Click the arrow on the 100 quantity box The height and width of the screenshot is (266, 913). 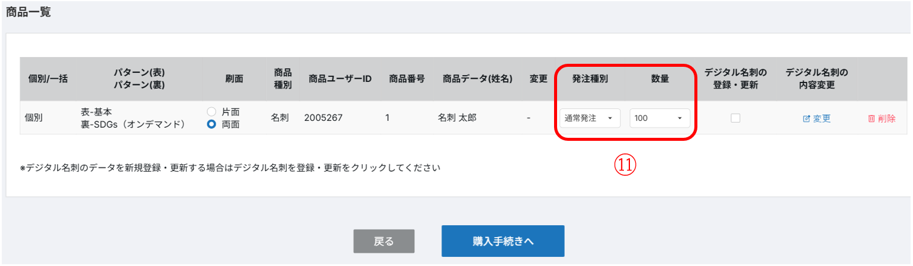pyautogui.click(x=680, y=119)
